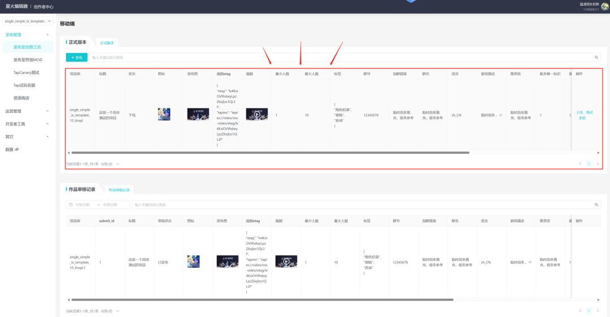Click the single_simple_ts_template_15_6nqd project ID cell
This screenshot has height=317, width=610.
tap(80, 115)
